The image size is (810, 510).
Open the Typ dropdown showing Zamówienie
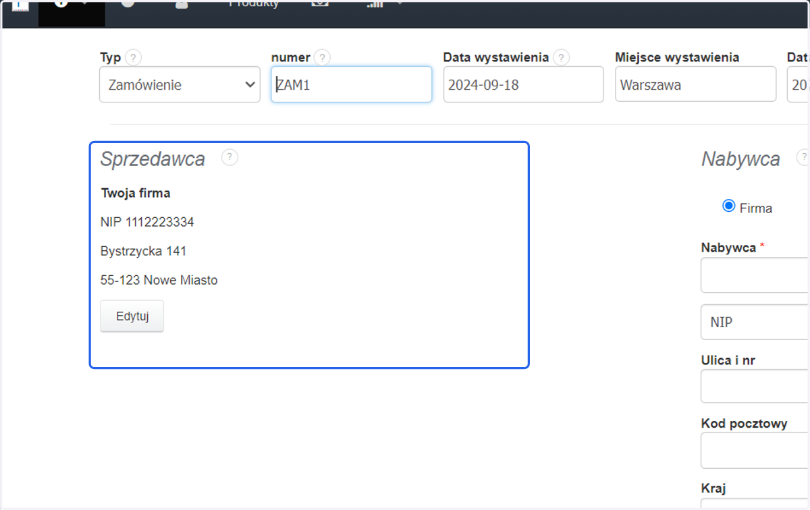click(x=180, y=84)
